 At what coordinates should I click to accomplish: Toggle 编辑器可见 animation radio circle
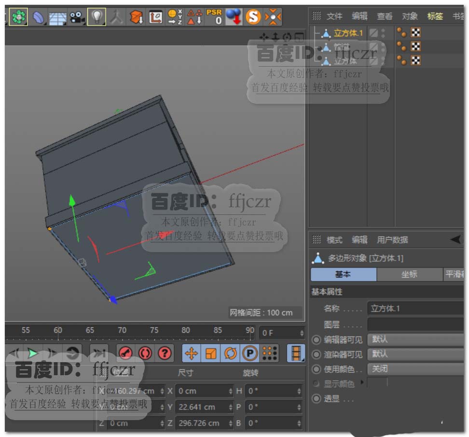click(x=316, y=340)
